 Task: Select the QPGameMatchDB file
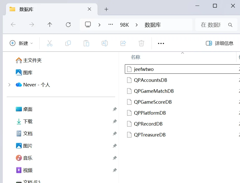[182, 91]
